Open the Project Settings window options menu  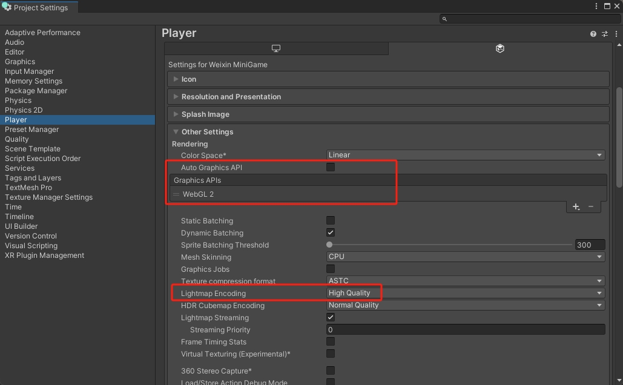(596, 7)
